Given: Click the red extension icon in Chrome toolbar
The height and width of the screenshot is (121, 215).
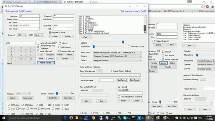Looking at the screenshot, I should [207, 7].
